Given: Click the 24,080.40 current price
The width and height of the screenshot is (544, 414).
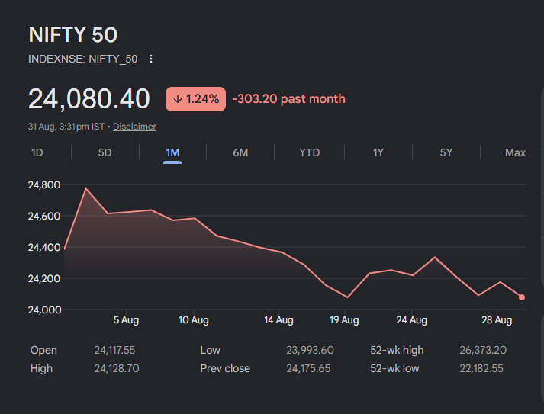Looking at the screenshot, I should pyautogui.click(x=89, y=99).
